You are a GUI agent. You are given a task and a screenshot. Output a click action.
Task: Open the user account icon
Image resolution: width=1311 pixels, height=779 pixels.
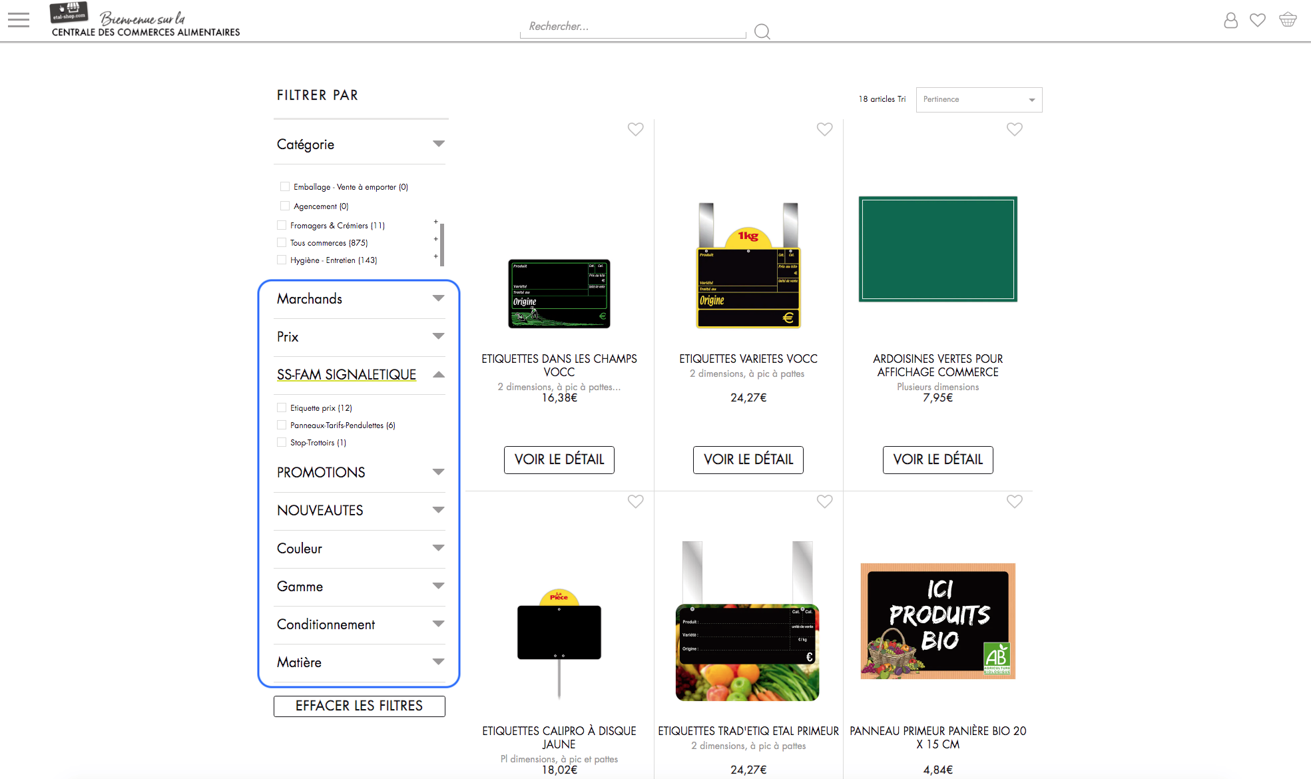(1230, 21)
